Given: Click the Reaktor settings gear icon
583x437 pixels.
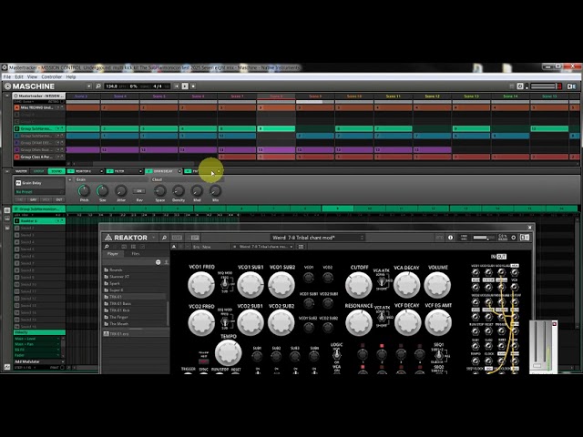Looking at the screenshot, I should (x=514, y=238).
